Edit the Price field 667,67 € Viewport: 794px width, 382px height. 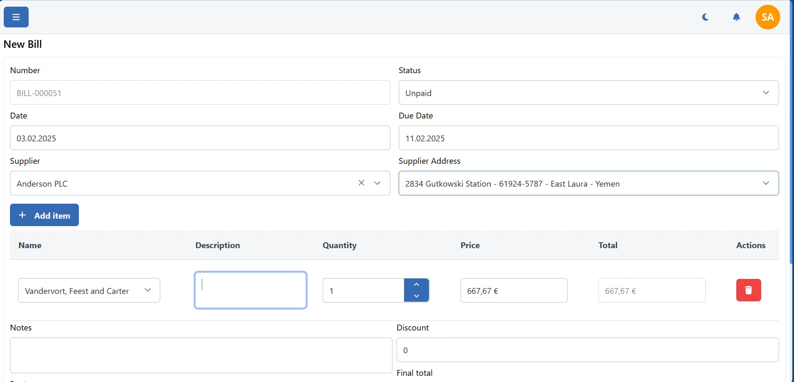click(x=513, y=291)
